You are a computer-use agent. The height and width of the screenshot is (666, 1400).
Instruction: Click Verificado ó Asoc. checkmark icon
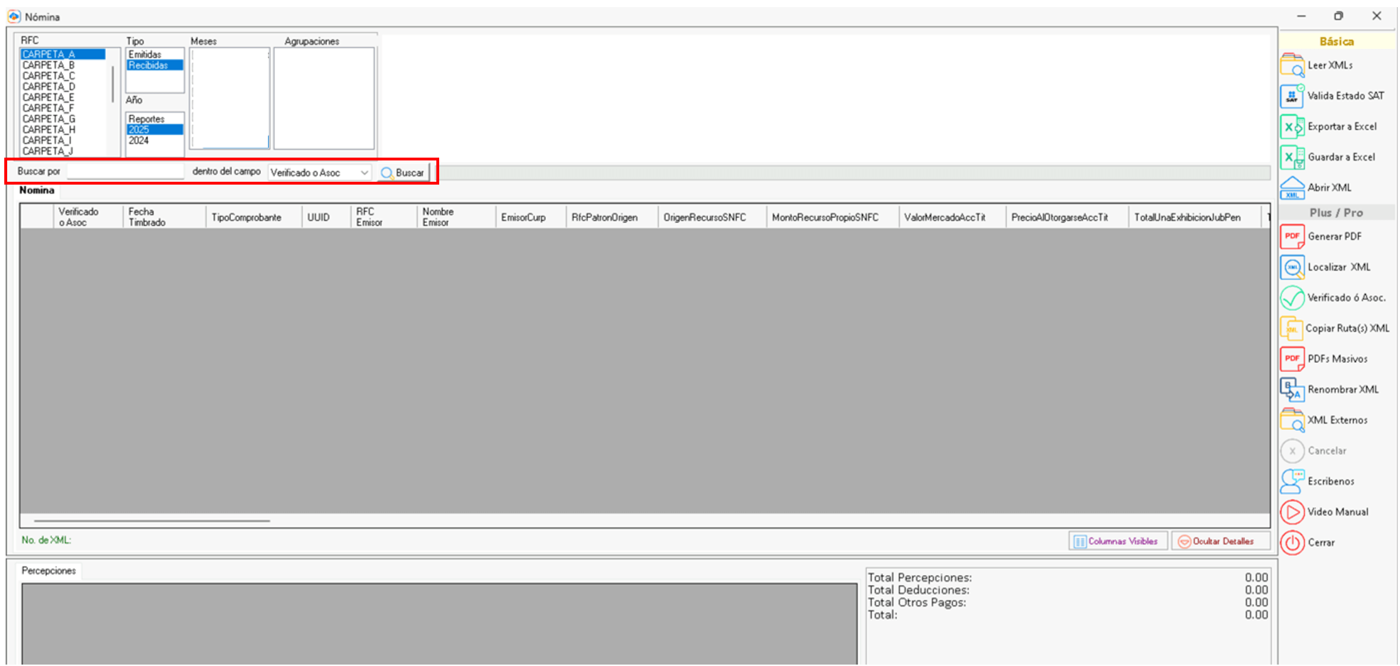[x=1292, y=298]
